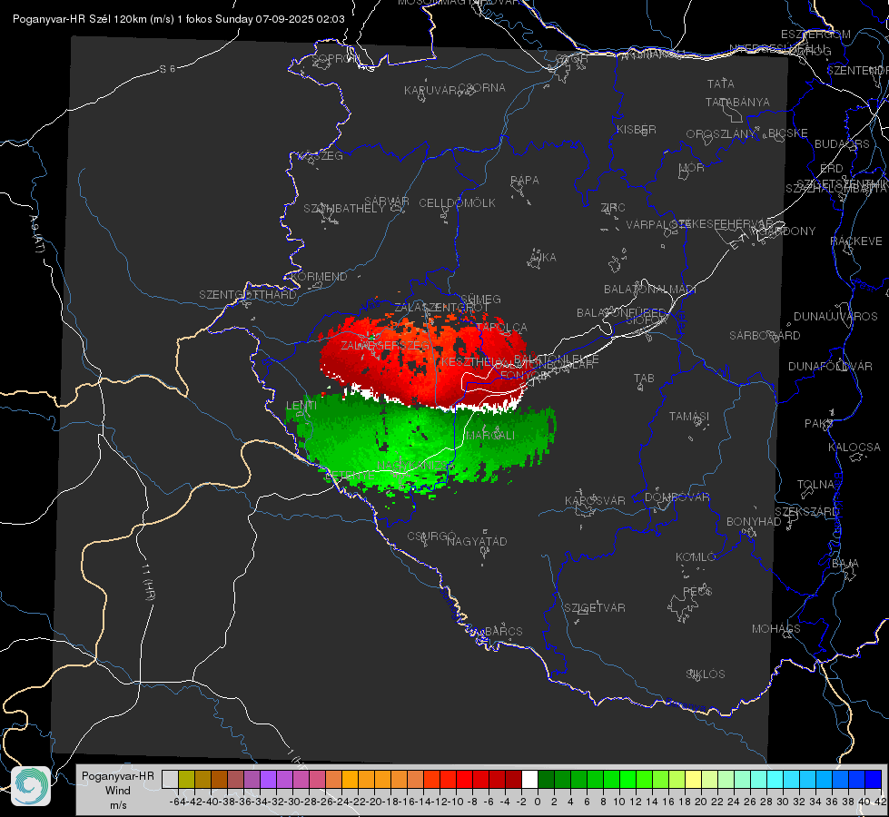Viewport: 889px width, 817px height.
Task: Click the TATA label on the map
Action: point(721,84)
